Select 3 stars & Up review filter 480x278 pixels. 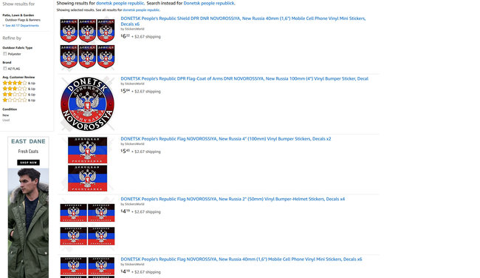tap(18, 89)
